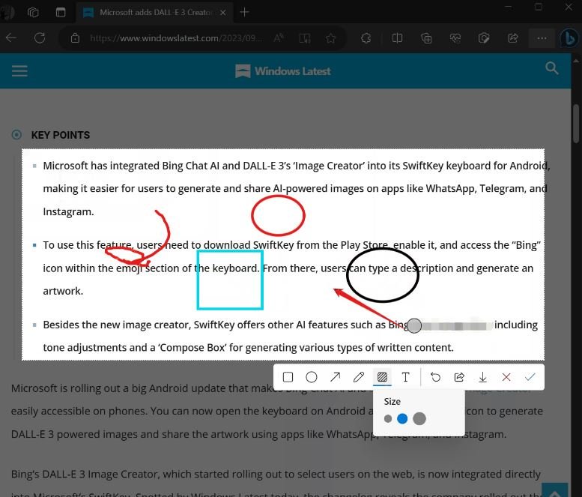Image resolution: width=582 pixels, height=497 pixels.
Task: Select the text annotation tool
Action: click(406, 377)
